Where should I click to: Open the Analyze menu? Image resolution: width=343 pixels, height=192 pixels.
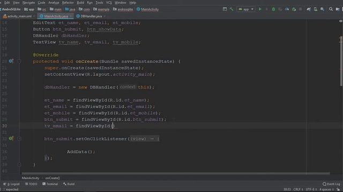pyautogui.click(x=54, y=3)
